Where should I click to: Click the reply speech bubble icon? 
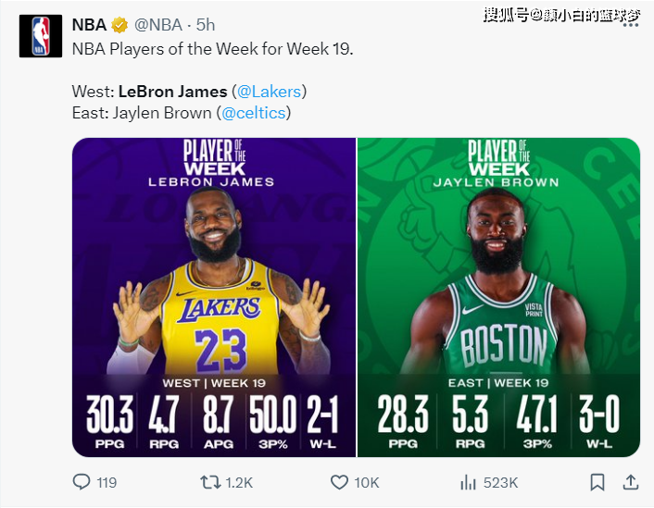(82, 482)
